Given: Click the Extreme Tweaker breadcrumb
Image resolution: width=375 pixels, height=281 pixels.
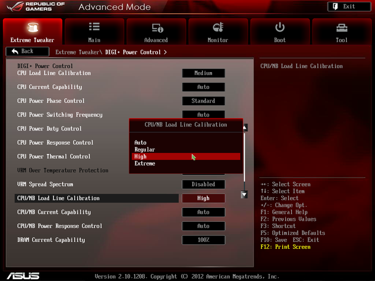Looking at the screenshot, I should coord(77,52).
